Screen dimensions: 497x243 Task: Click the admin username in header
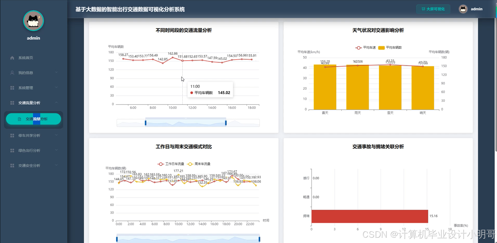[476, 9]
